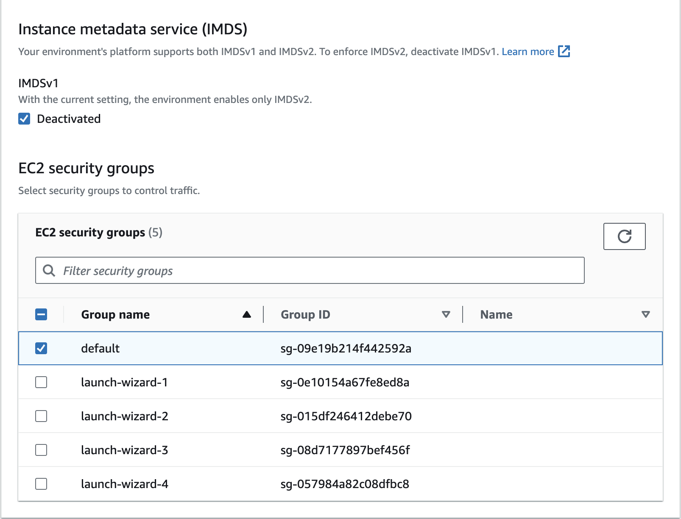Tick the launch-wizard-4 checkbox

(41, 484)
